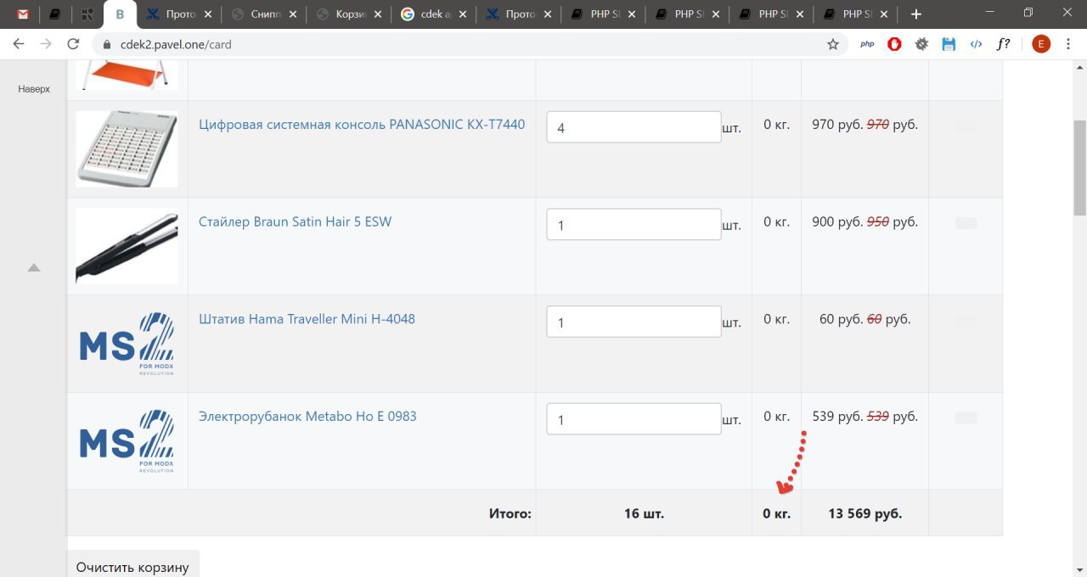Open the php extension icon
This screenshot has height=577, width=1087.
pos(867,44)
